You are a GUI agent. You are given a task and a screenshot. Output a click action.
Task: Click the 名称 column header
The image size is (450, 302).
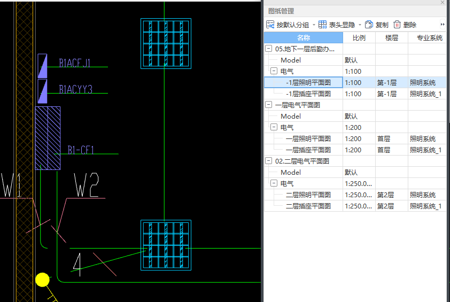point(304,37)
